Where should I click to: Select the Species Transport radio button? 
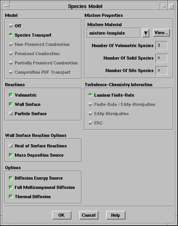[10, 35]
